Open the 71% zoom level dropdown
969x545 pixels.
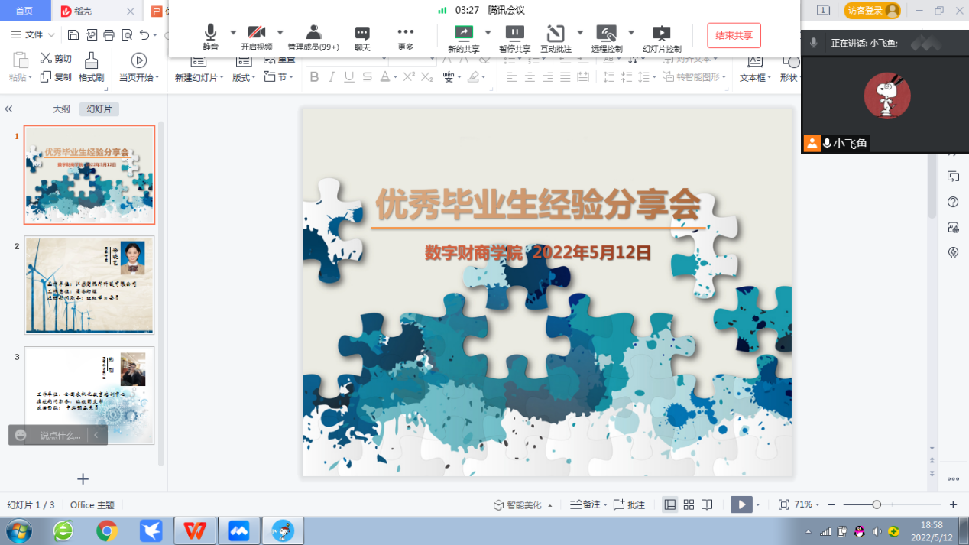tap(807, 504)
